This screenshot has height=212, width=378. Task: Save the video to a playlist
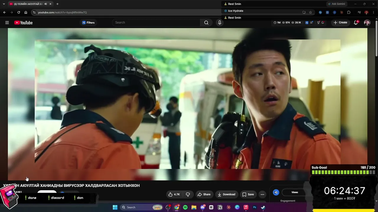pyautogui.click(x=248, y=194)
